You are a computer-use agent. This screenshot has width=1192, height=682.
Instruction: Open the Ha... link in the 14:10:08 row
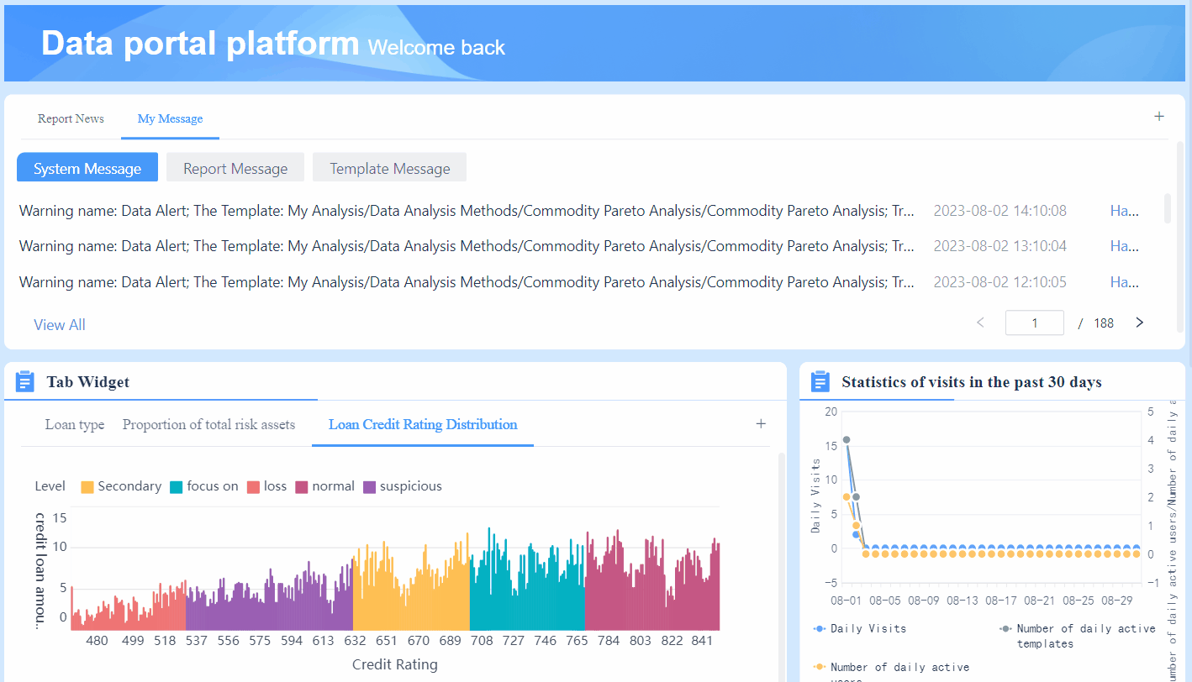[x=1125, y=211]
